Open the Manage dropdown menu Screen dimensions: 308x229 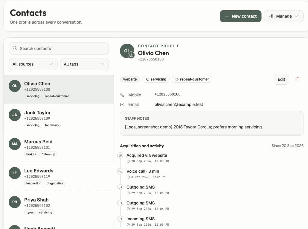pyautogui.click(x=283, y=16)
